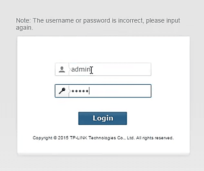Click the arrow notch next to key icon
The height and width of the screenshot is (171, 204).
[x=70, y=91]
